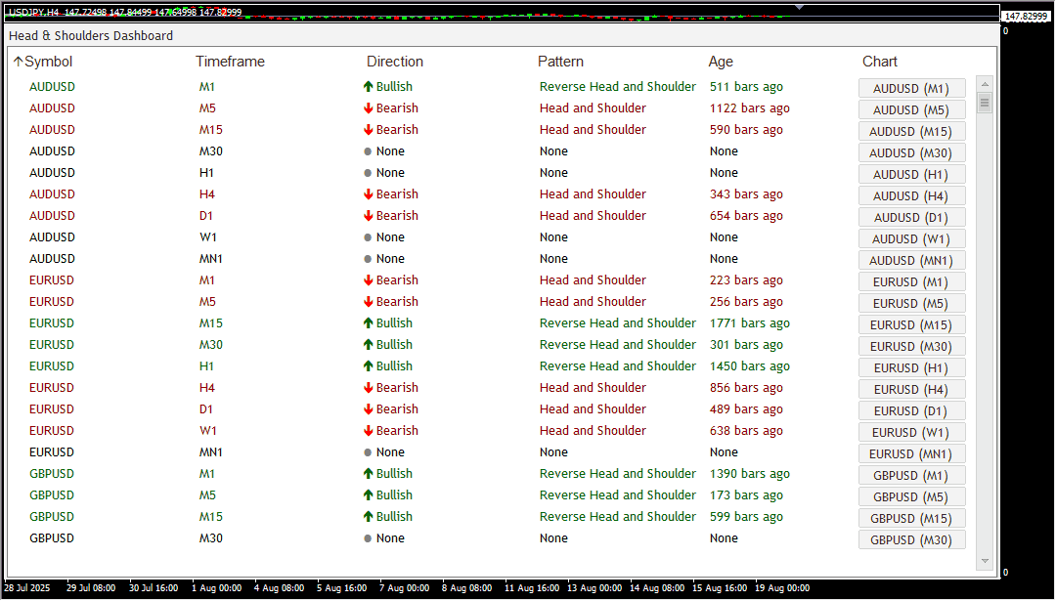Select the '1771 bars ago' age cell
The width and height of the screenshot is (1056, 601).
tap(750, 323)
